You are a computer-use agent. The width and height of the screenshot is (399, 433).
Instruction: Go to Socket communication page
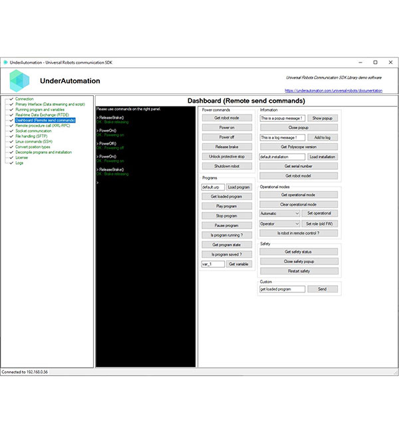tap(33, 131)
